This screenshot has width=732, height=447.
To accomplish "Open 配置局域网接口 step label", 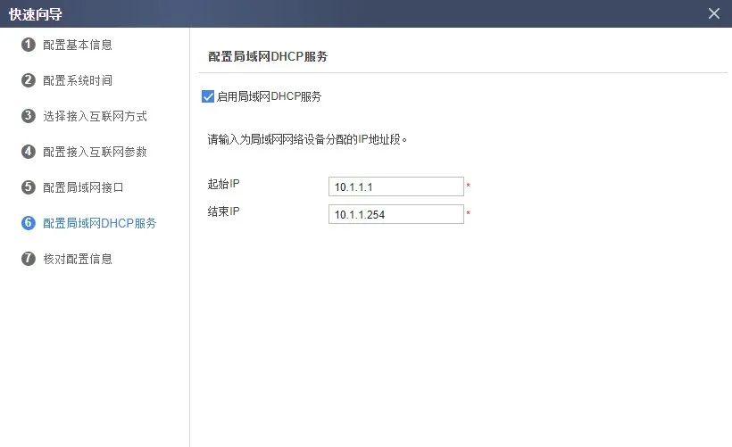I will coord(83,187).
